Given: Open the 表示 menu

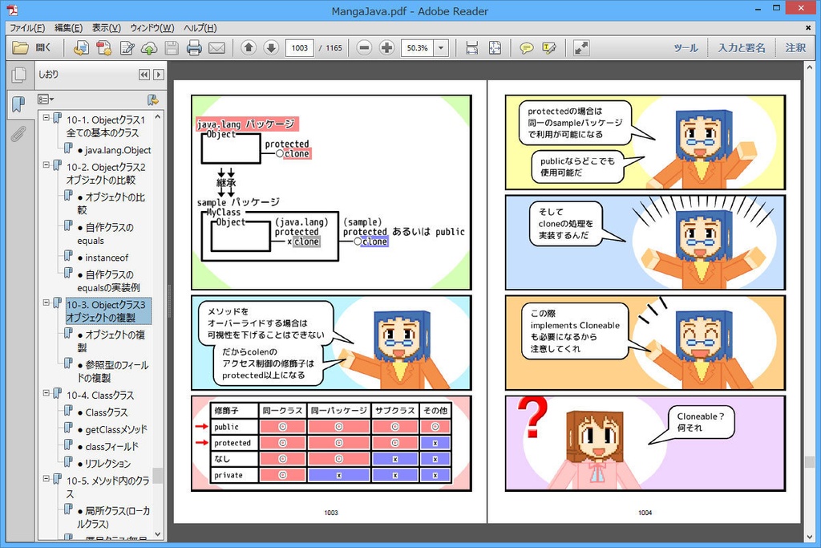Looking at the screenshot, I should (107, 28).
